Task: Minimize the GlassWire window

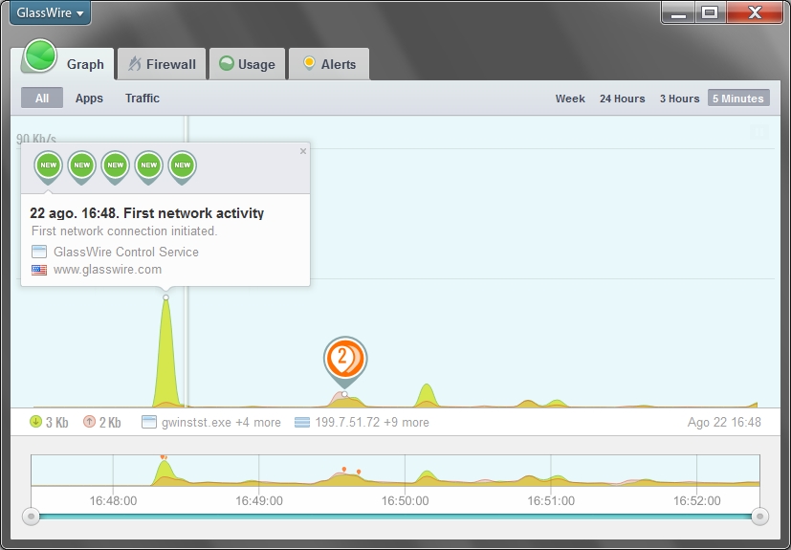Action: point(678,12)
